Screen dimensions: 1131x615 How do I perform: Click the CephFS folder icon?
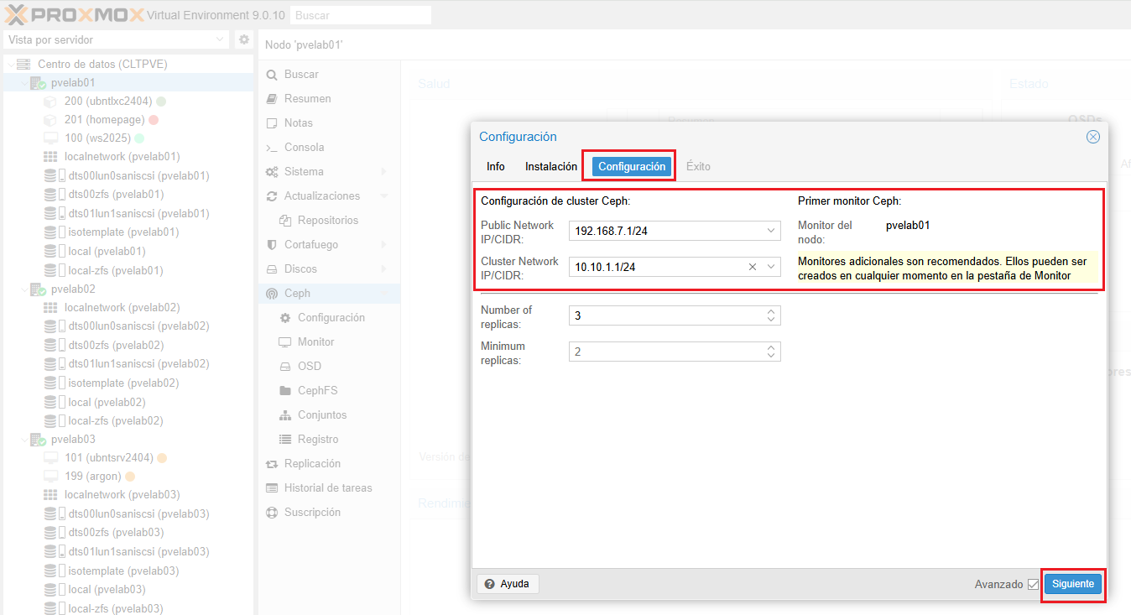[x=284, y=391]
